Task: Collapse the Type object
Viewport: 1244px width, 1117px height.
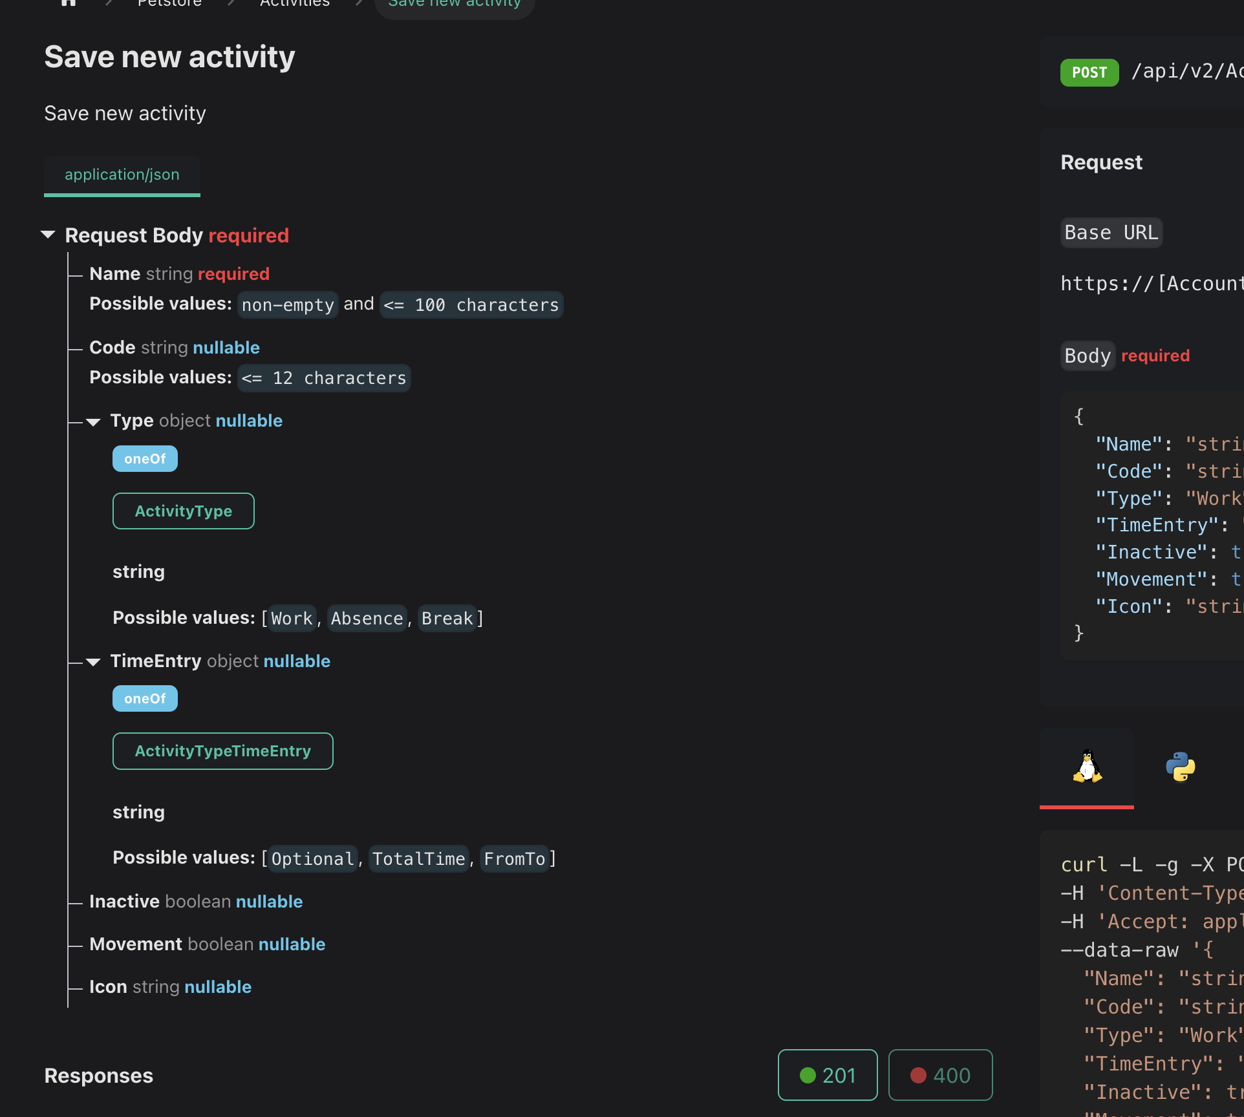Action: coord(93,421)
